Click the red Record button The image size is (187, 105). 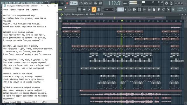(67, 3)
